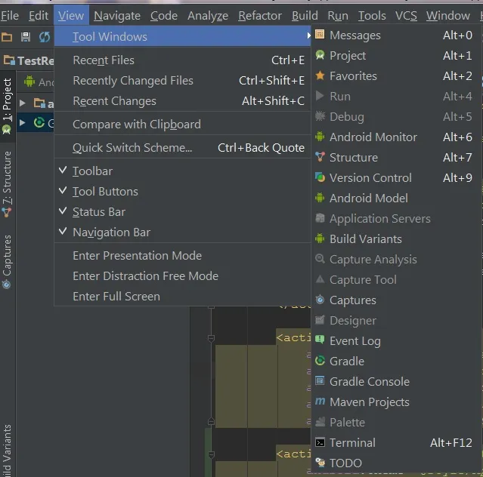
Task: Expand the Tool Windows submenu arrow
Action: pos(308,35)
